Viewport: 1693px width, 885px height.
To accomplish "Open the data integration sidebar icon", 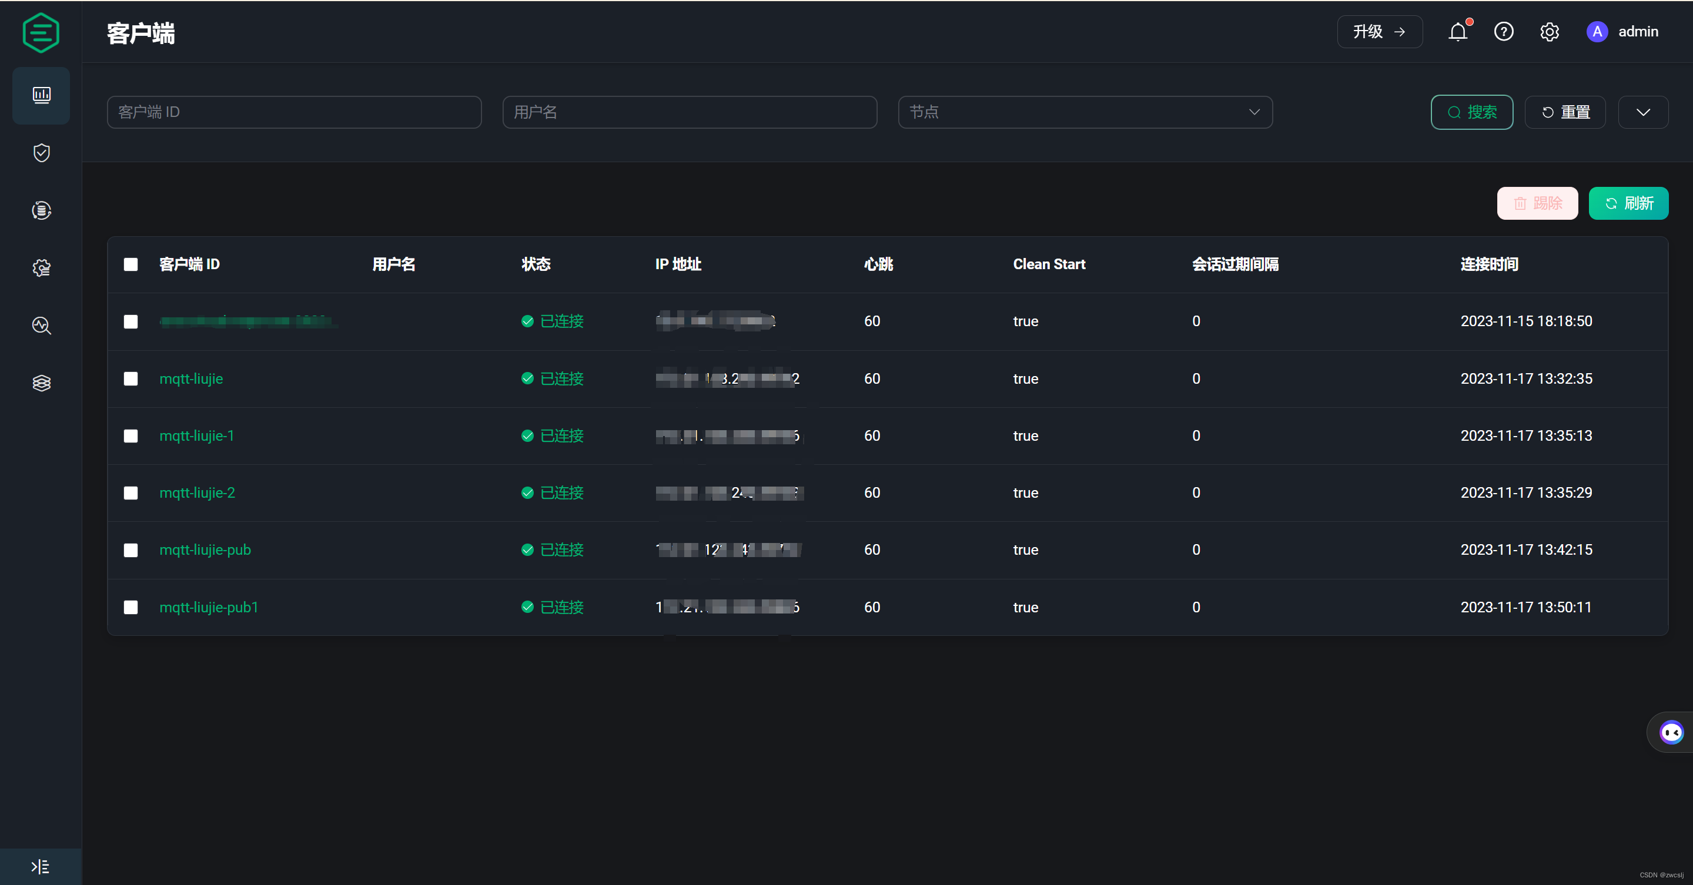I will tap(41, 210).
